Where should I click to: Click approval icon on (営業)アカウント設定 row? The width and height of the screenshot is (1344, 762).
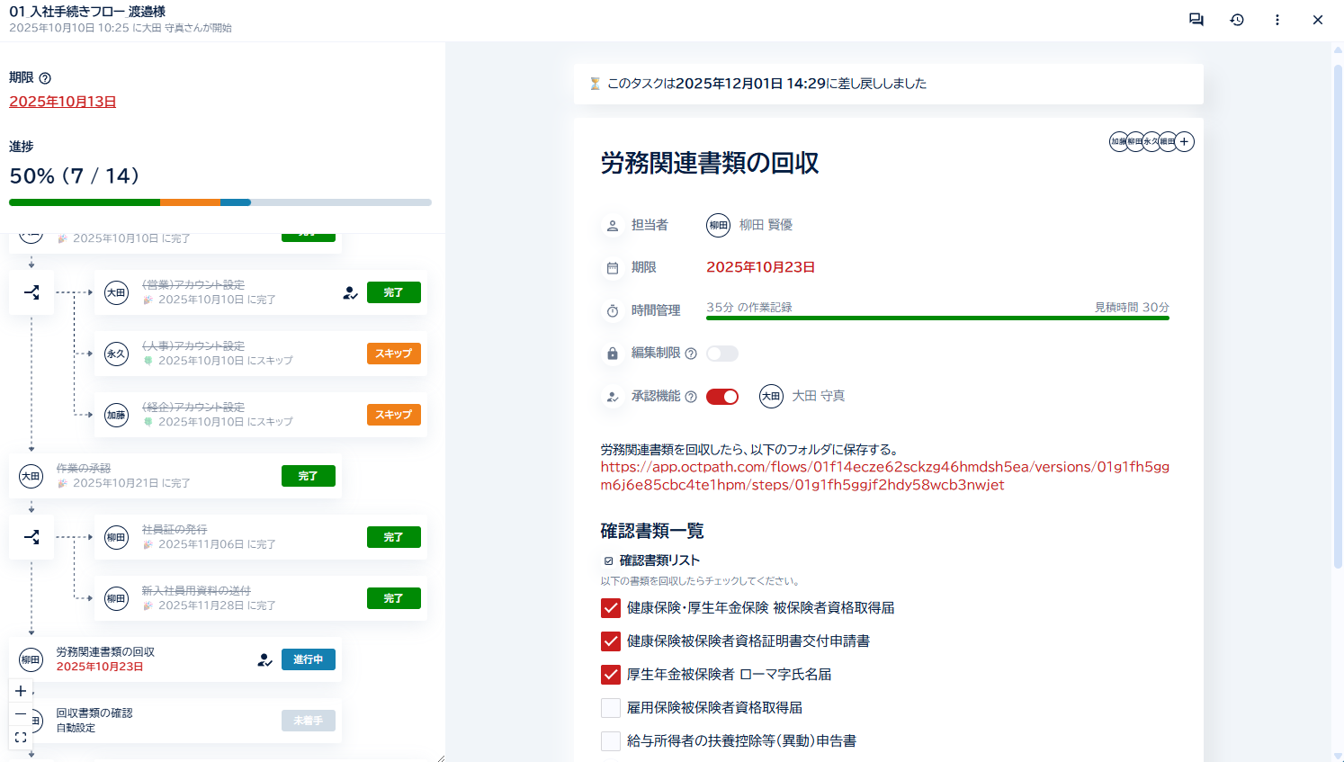coord(351,292)
